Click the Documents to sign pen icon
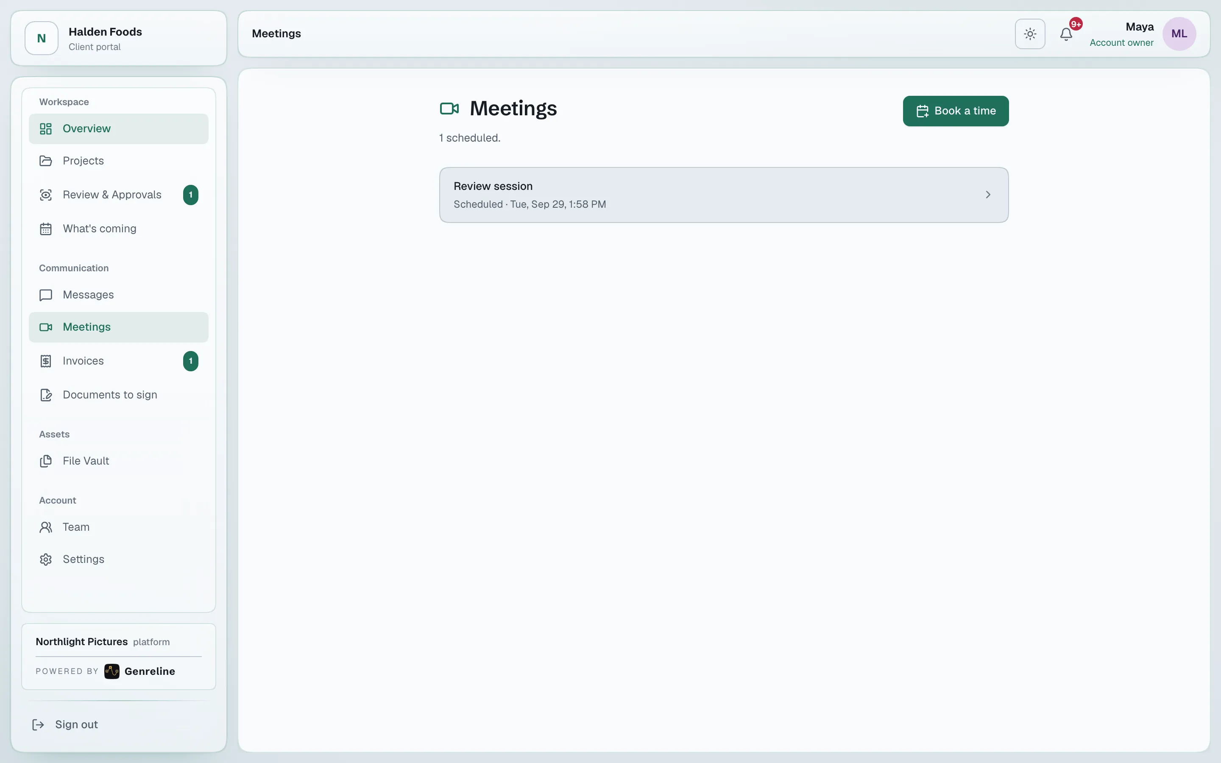This screenshot has width=1221, height=763. (46, 395)
